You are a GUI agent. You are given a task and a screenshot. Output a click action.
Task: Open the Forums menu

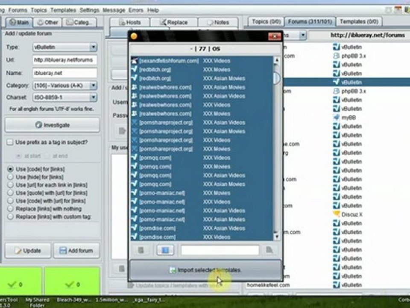(18, 10)
